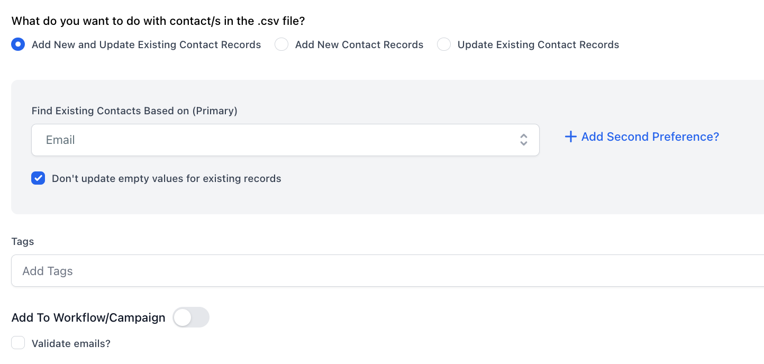Open the Email primary match dropdown
This screenshot has width=764, height=364.
(x=275, y=140)
